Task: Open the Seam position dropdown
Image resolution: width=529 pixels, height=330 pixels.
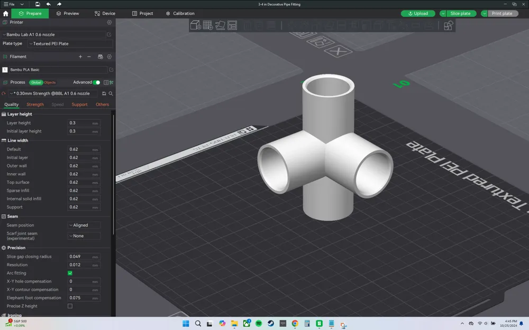Action: (x=84, y=225)
